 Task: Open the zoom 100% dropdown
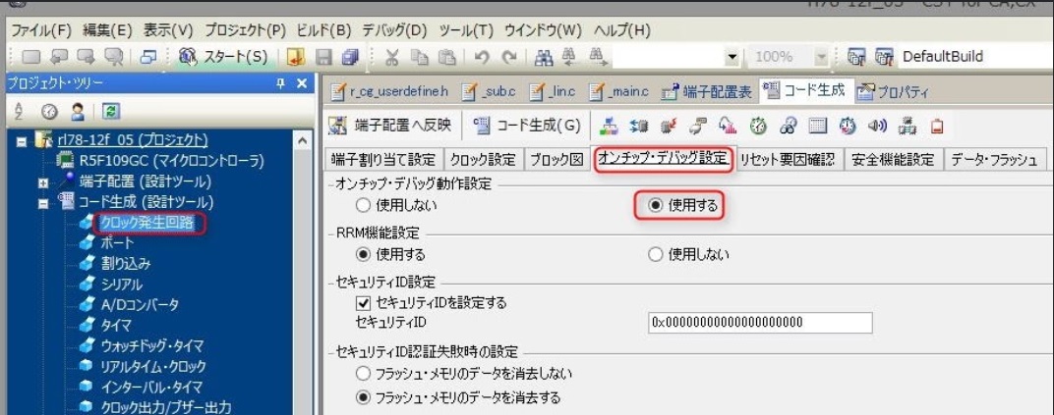coord(822,58)
